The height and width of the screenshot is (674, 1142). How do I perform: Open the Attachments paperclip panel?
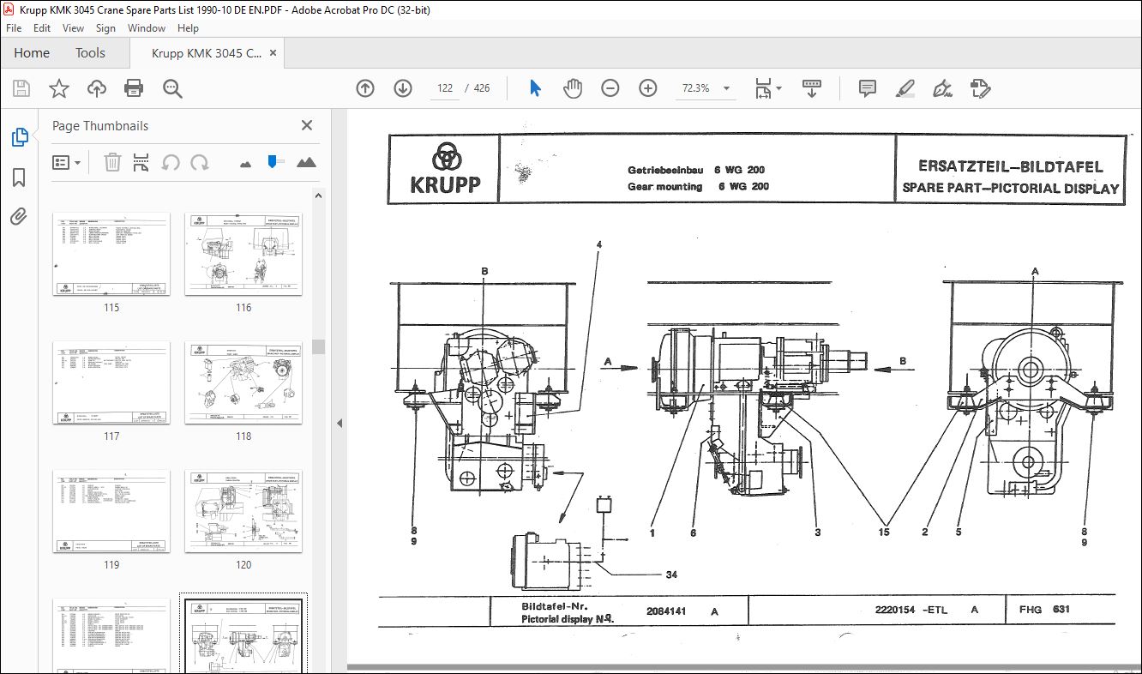click(19, 216)
